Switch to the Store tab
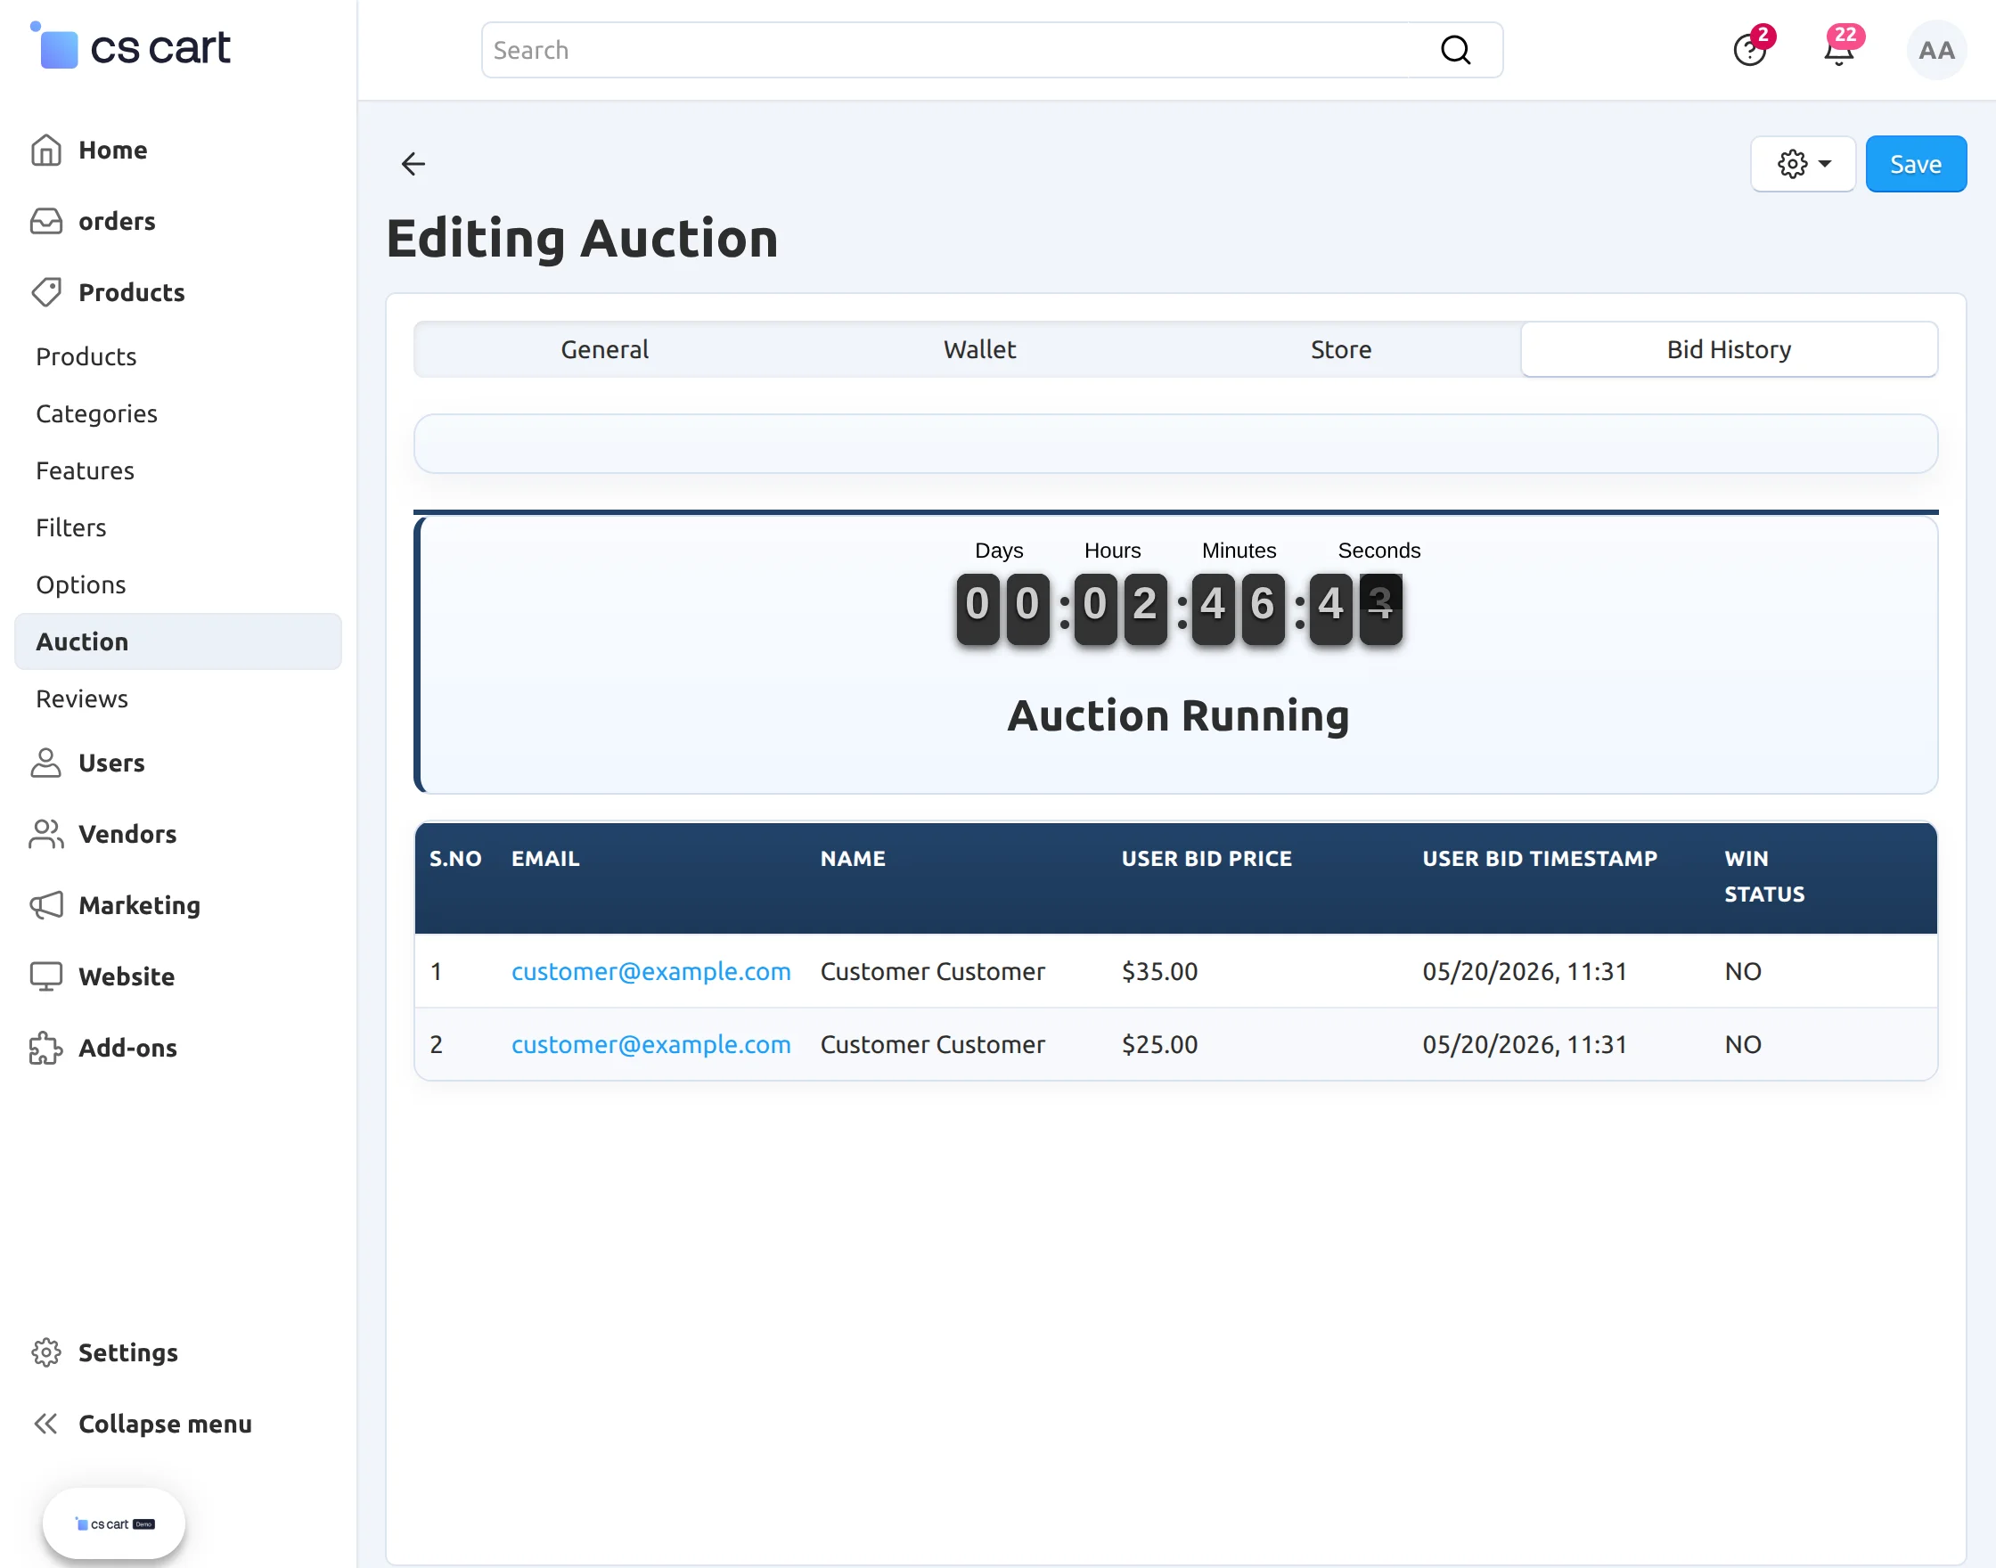 click(x=1340, y=350)
